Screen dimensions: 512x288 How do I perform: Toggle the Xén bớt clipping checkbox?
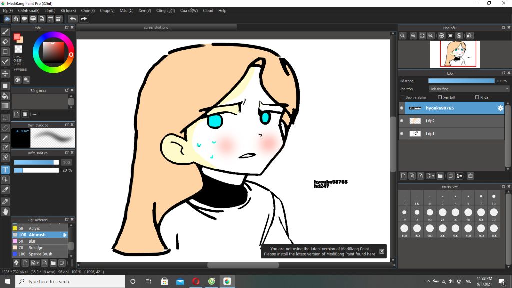tap(440, 97)
